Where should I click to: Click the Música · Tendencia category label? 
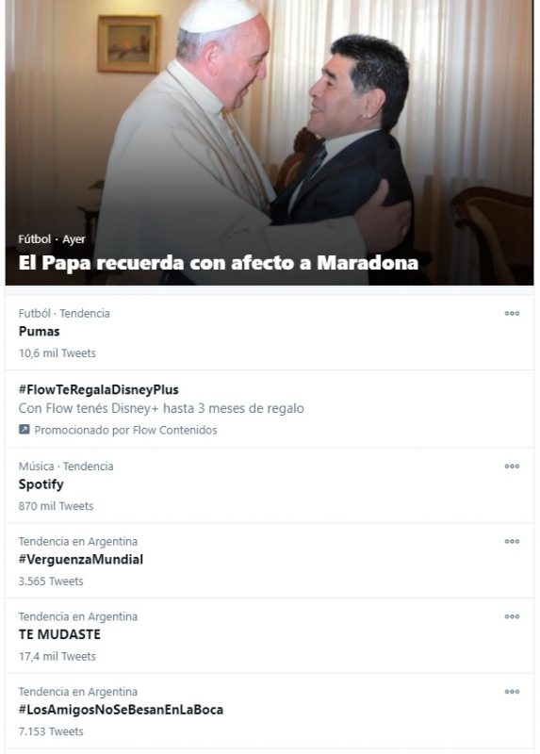pyautogui.click(x=66, y=467)
